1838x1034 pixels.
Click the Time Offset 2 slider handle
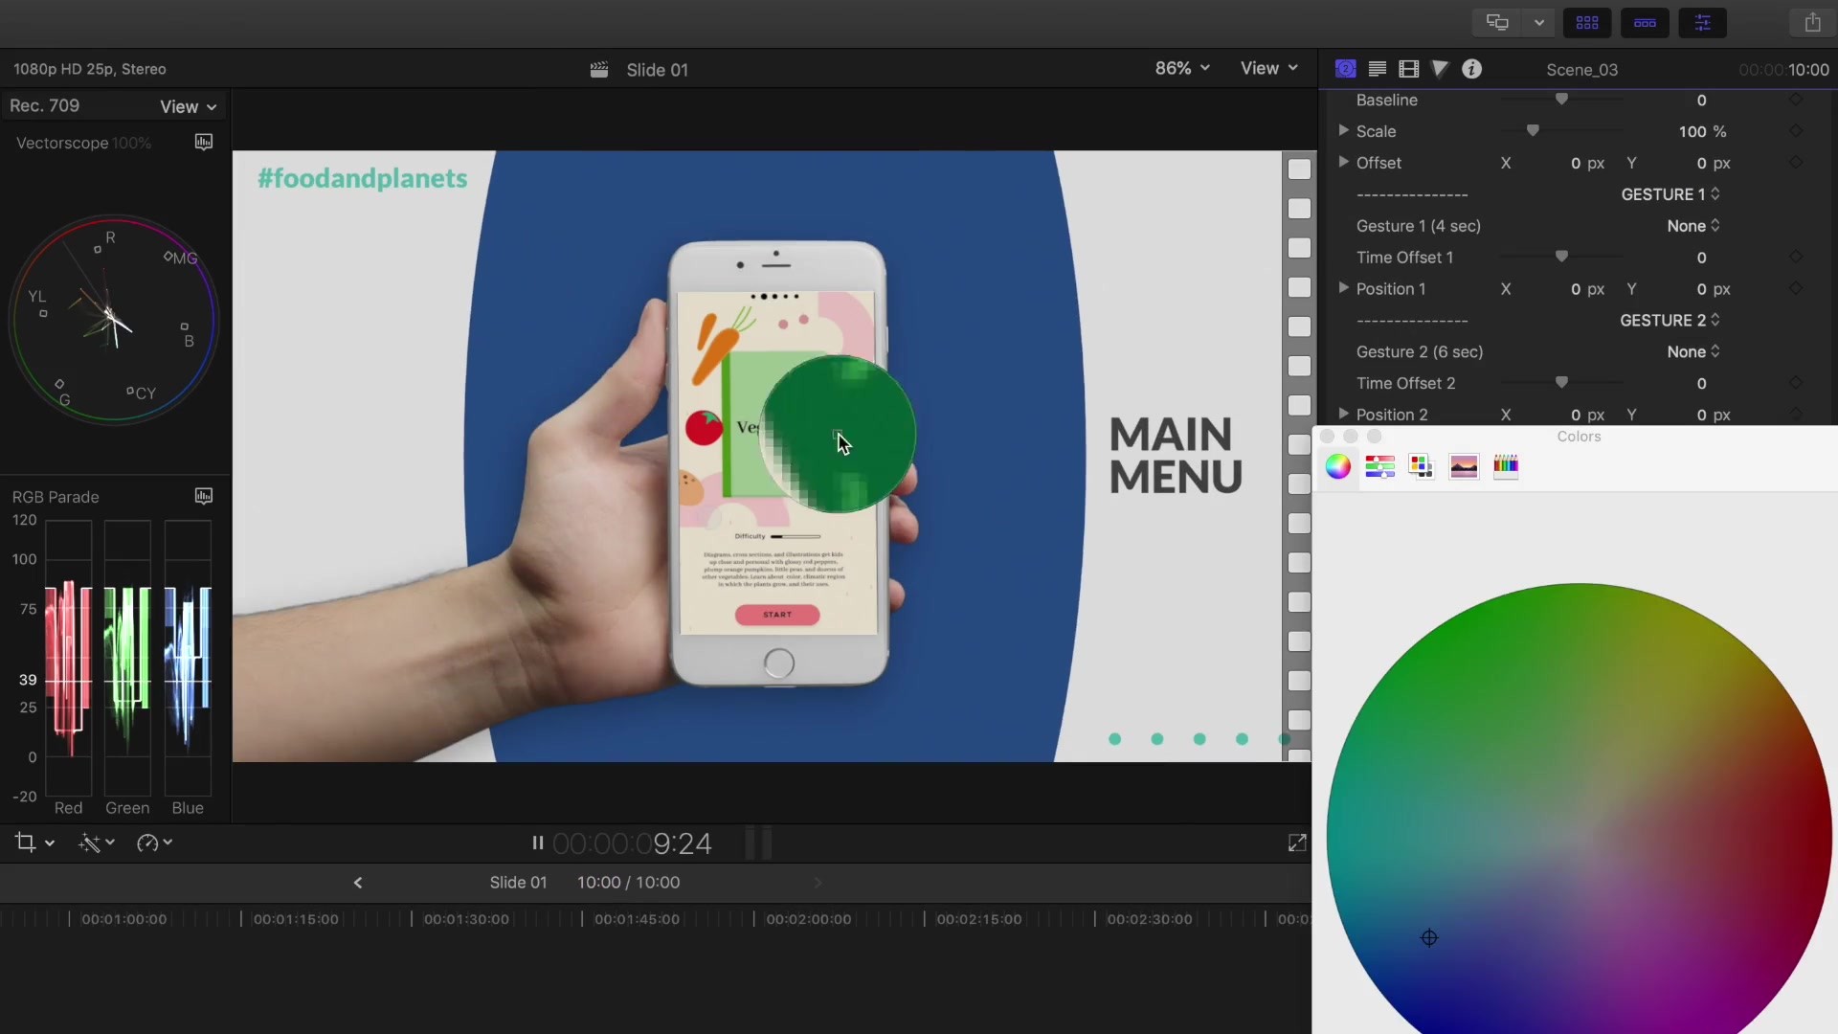pos(1561,382)
